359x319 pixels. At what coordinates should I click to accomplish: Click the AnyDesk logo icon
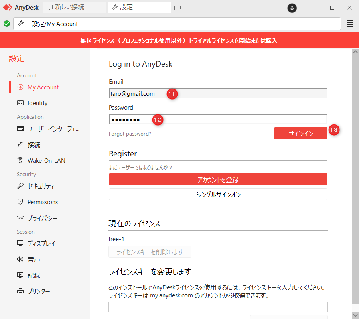point(7,7)
